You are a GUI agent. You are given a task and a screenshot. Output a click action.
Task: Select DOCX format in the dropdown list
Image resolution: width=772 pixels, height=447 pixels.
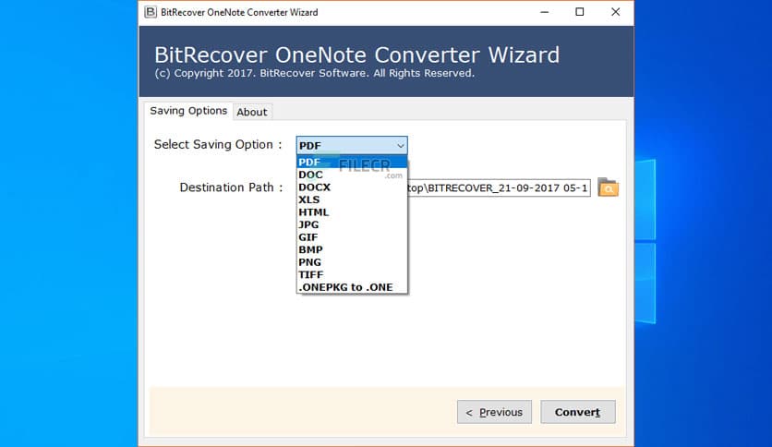point(352,187)
